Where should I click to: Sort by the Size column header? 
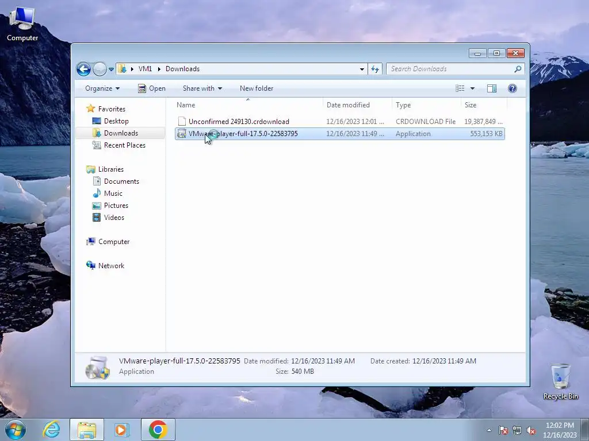pyautogui.click(x=484, y=105)
